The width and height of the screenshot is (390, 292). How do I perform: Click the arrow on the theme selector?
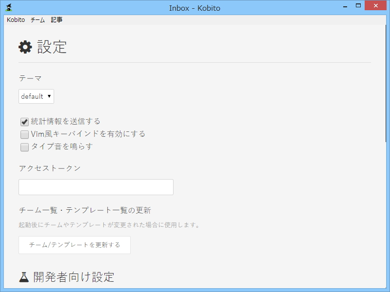pos(49,96)
